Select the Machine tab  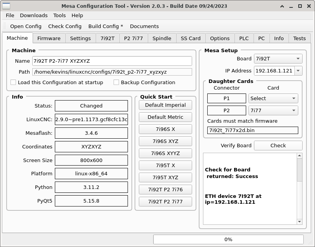(x=17, y=38)
